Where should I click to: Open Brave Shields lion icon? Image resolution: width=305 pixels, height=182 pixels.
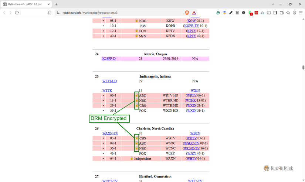pyautogui.click(x=187, y=13)
